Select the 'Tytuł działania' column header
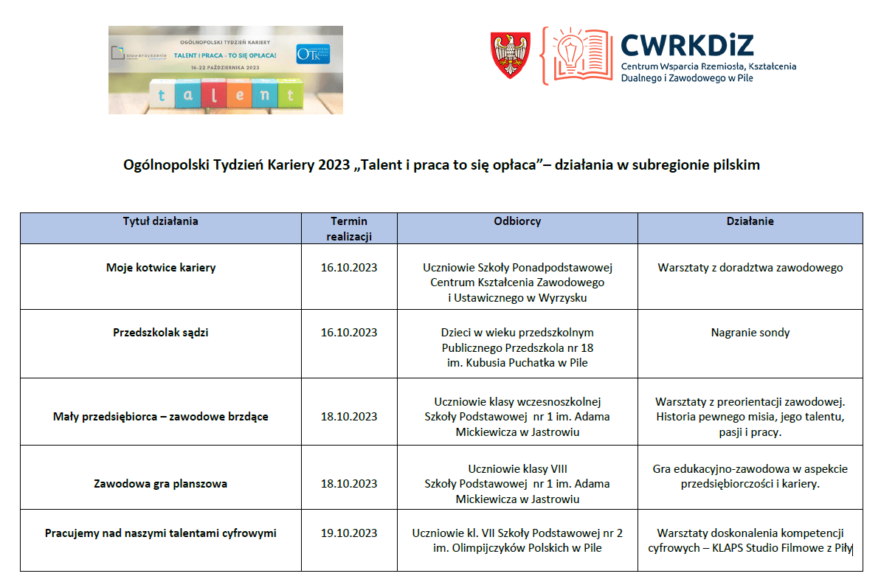The width and height of the screenshot is (881, 582). tap(160, 221)
